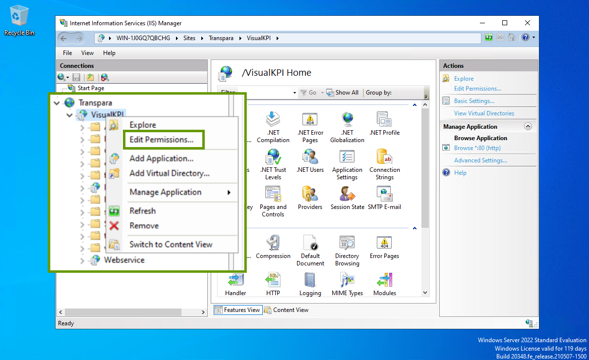Select Add Virtual Directory from context menu

pos(169,173)
